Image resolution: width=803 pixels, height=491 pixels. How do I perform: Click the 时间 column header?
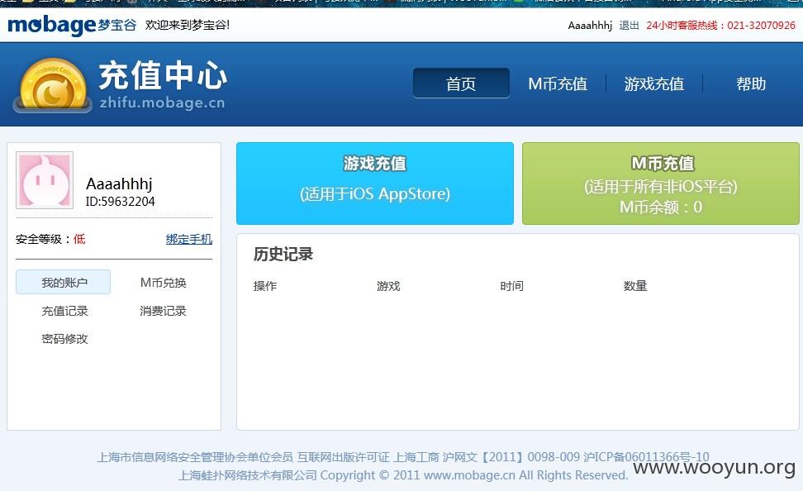coord(511,286)
